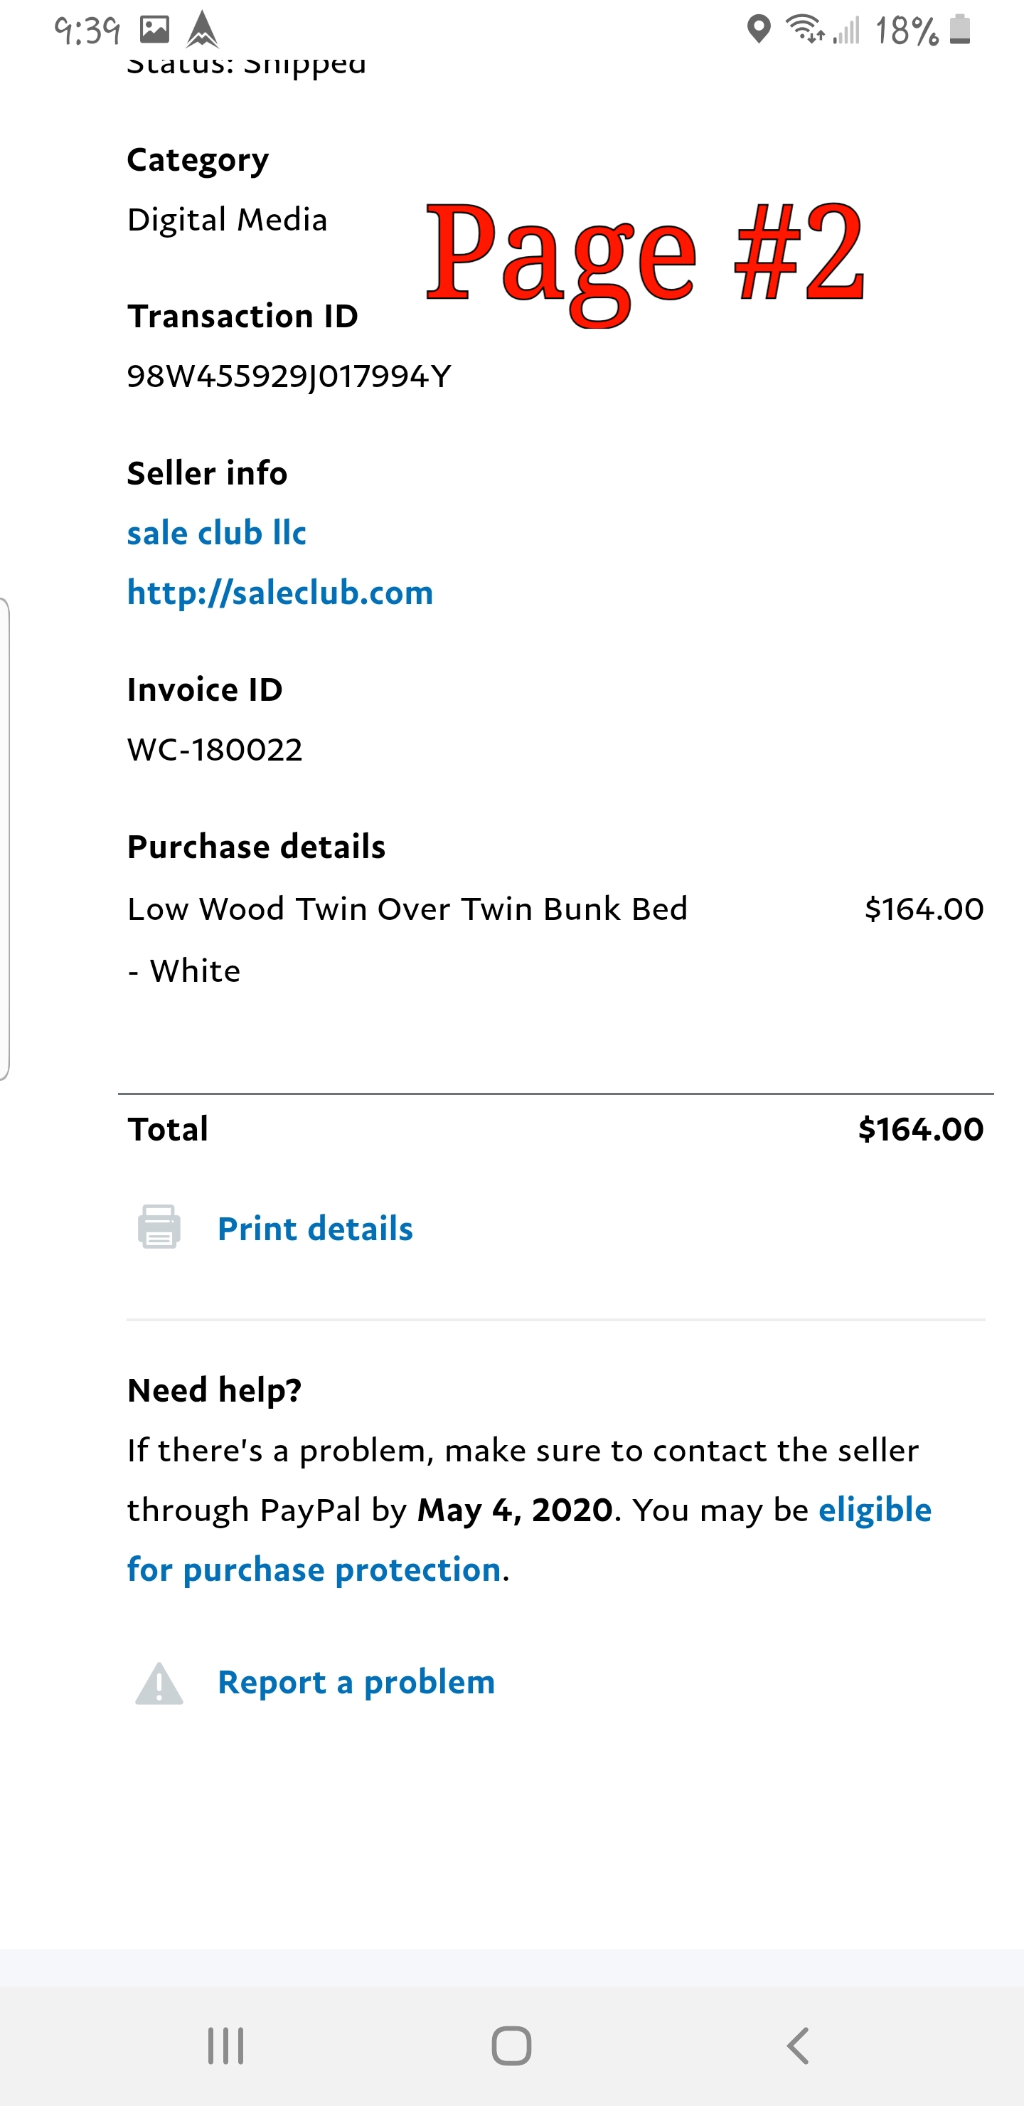Tap the printer icon

click(159, 1227)
